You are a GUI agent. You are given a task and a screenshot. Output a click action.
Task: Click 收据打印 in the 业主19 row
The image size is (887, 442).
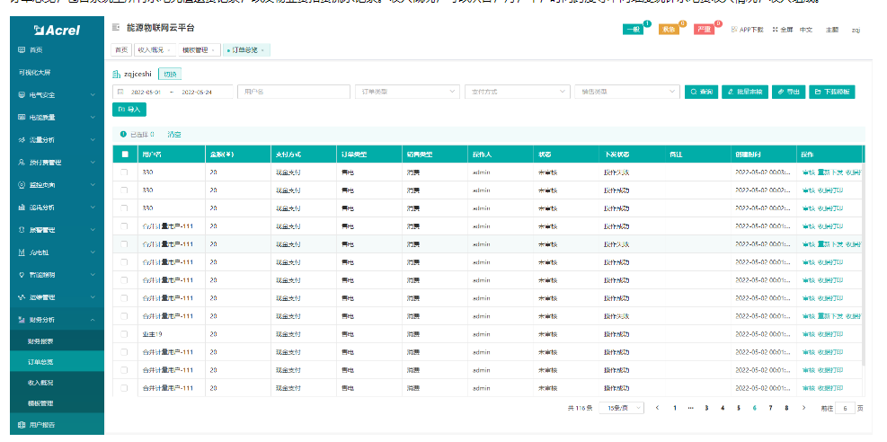coord(830,334)
